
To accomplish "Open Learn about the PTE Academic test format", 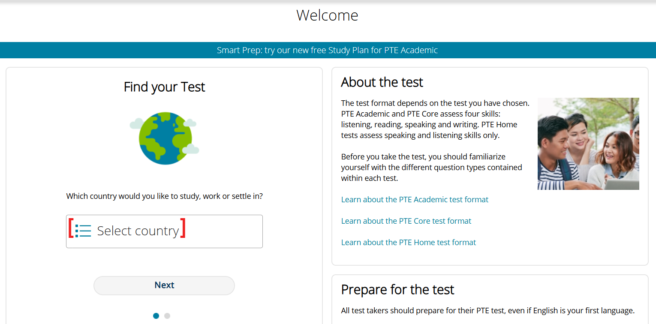I will (415, 200).
